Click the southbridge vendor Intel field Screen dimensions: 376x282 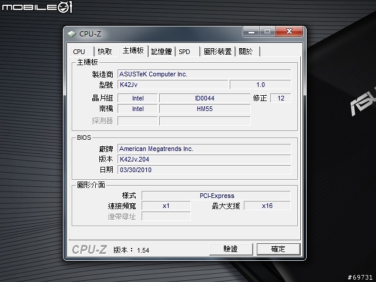(137, 109)
